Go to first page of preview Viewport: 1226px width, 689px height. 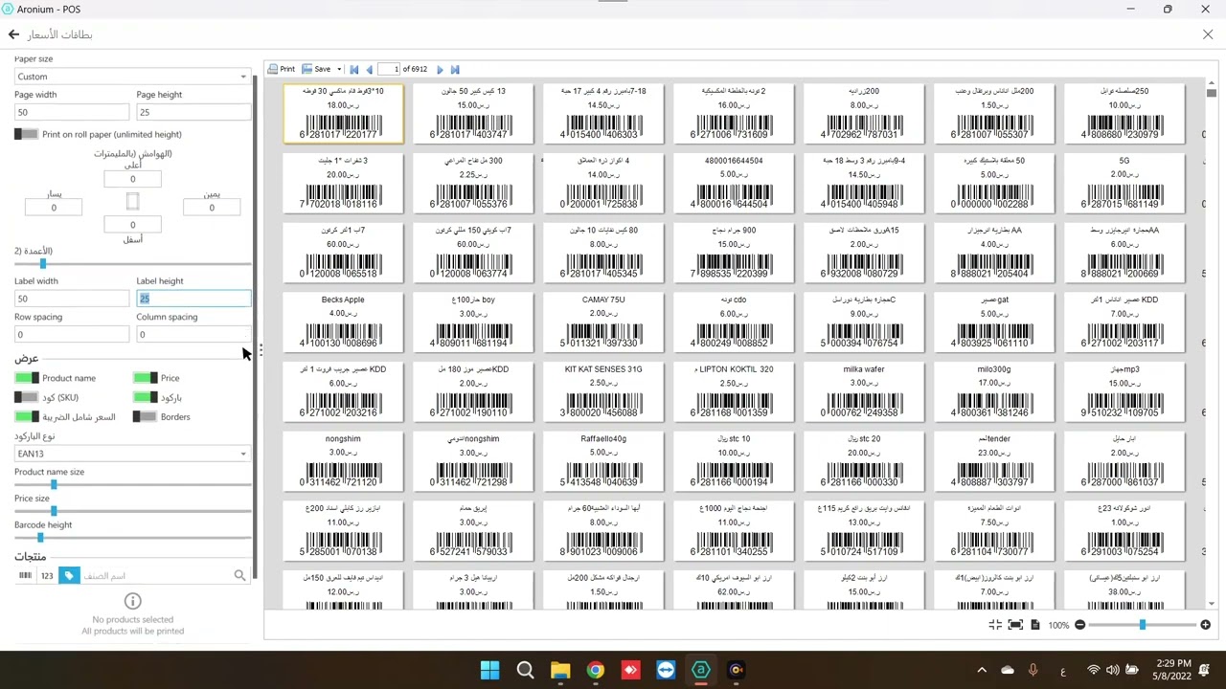coord(354,69)
